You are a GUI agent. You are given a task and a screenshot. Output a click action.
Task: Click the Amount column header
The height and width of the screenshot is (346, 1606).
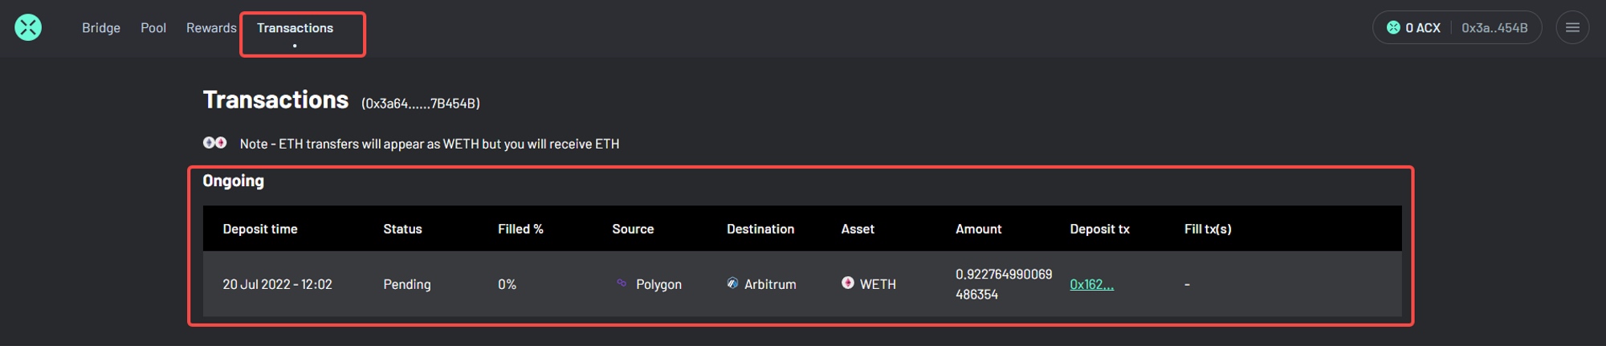coord(978,229)
